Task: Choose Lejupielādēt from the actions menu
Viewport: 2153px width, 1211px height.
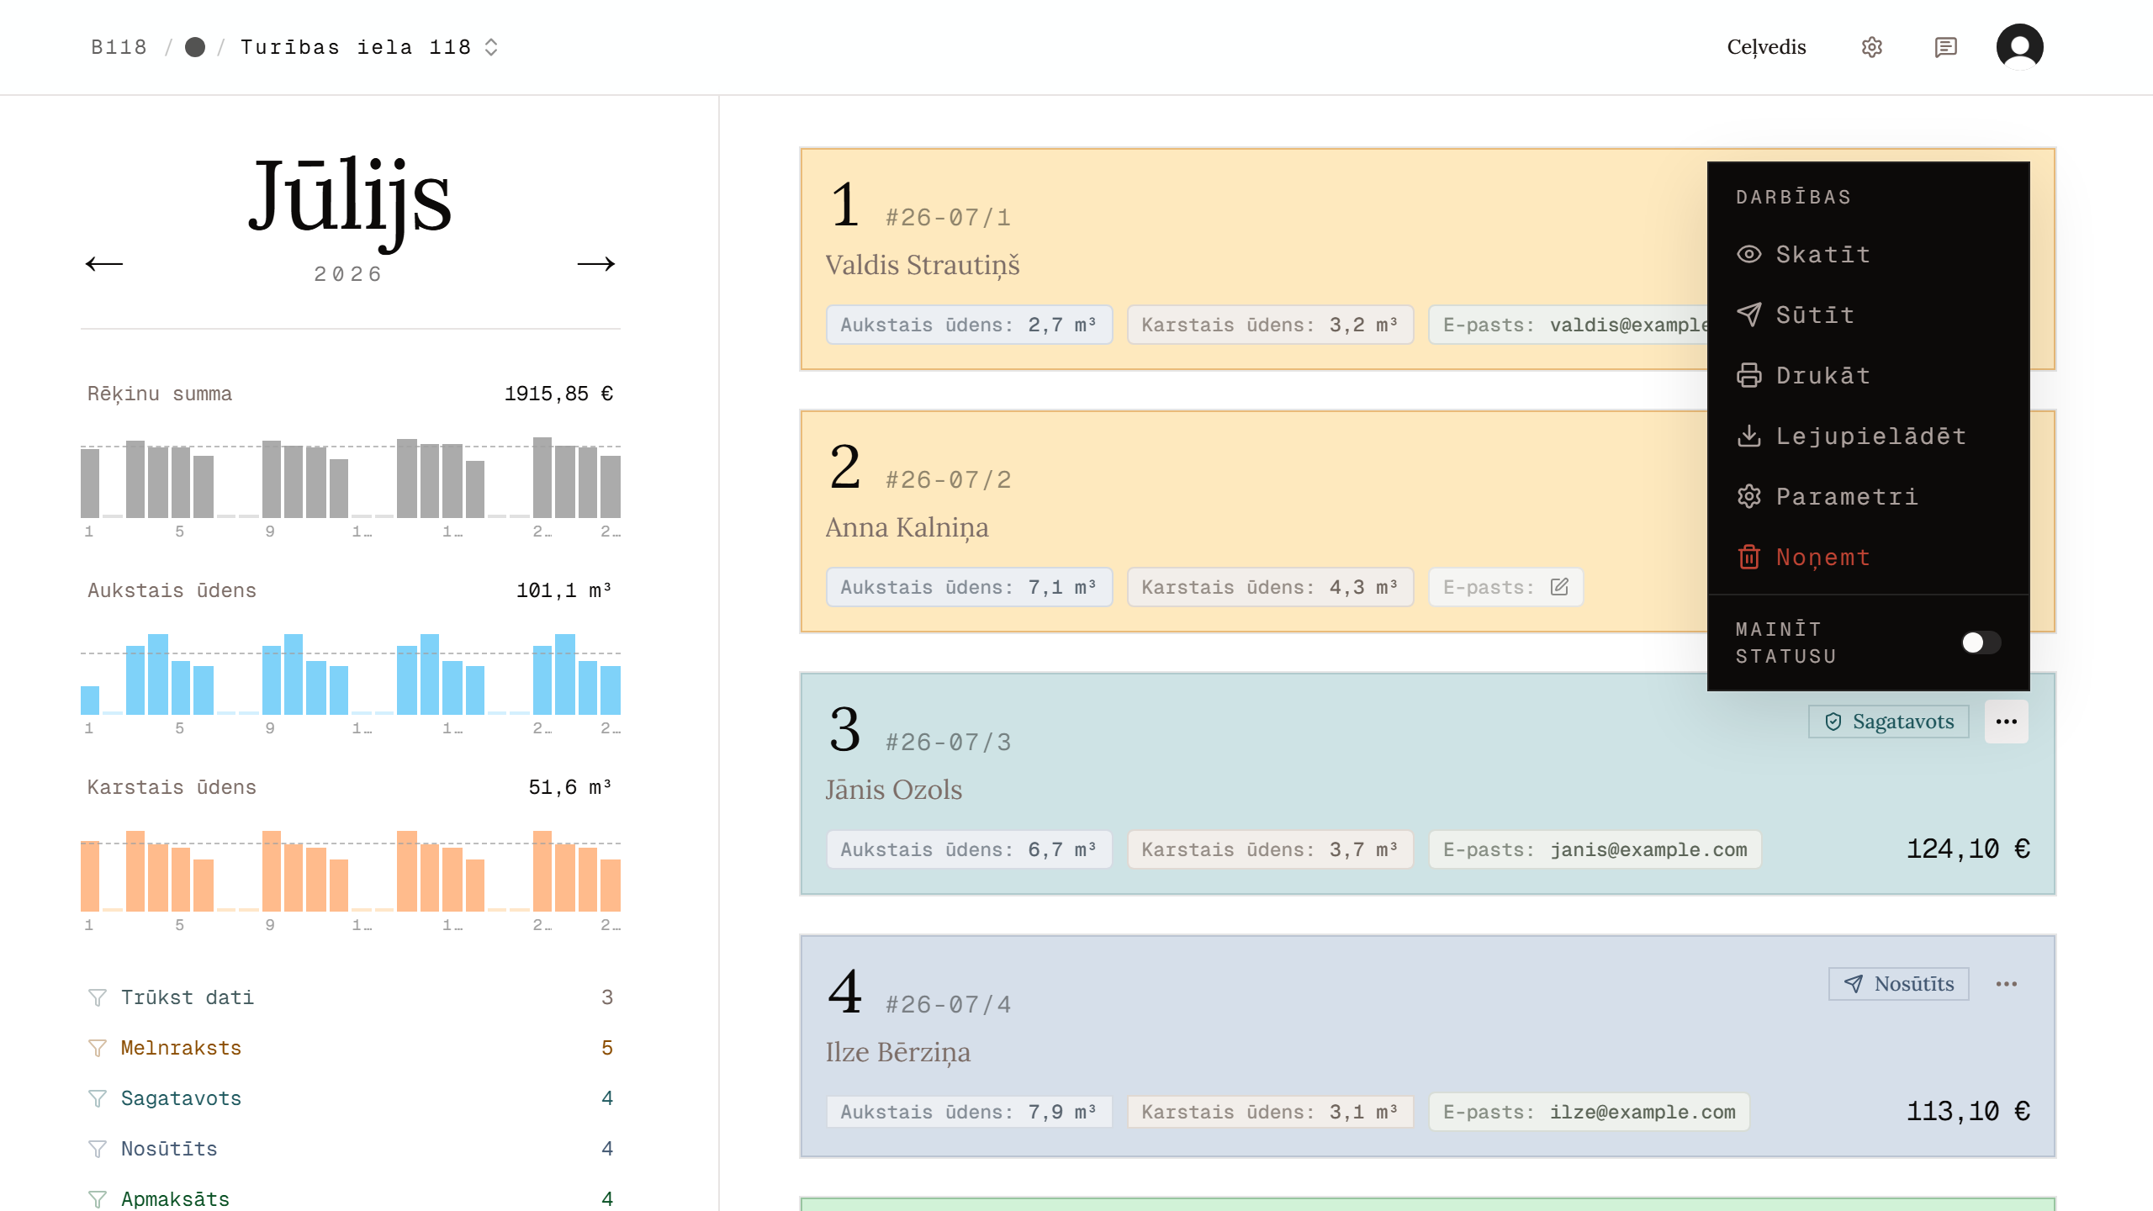Action: pos(1869,436)
